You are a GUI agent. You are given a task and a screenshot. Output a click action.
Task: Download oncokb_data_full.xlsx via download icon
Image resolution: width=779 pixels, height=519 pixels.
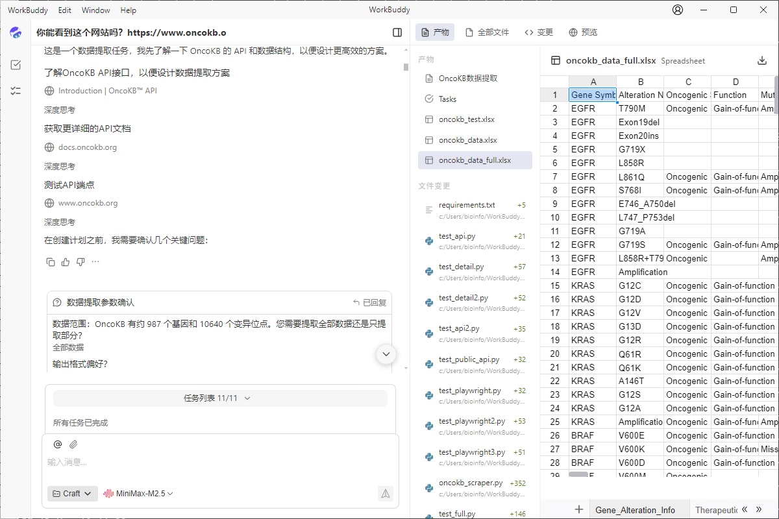762,60
